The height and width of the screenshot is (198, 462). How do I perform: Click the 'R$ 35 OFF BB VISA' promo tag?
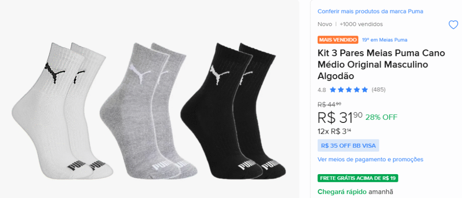pos(348,145)
